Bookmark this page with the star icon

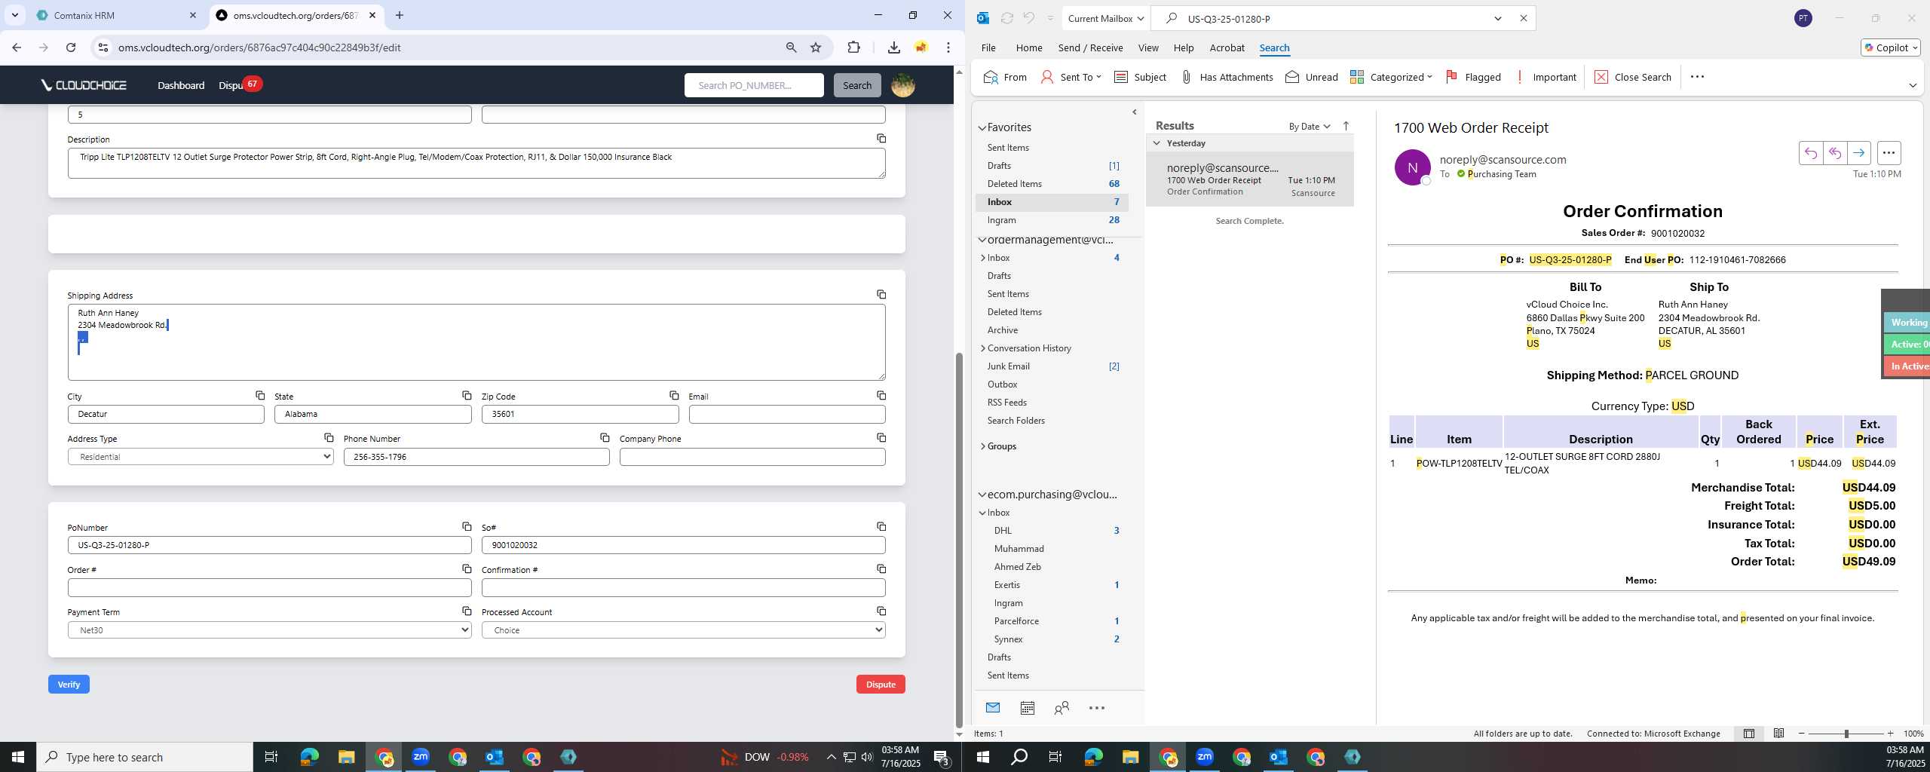click(x=815, y=47)
